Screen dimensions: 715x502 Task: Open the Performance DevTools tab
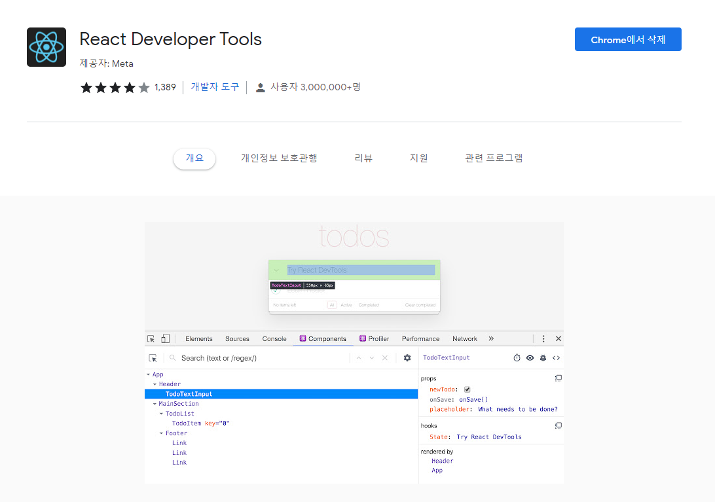420,339
